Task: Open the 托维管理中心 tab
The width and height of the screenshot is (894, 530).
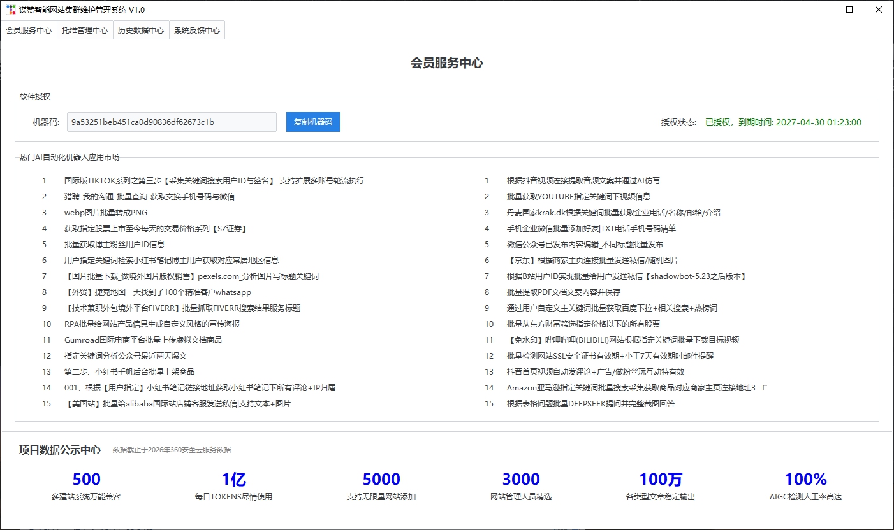Action: (85, 30)
